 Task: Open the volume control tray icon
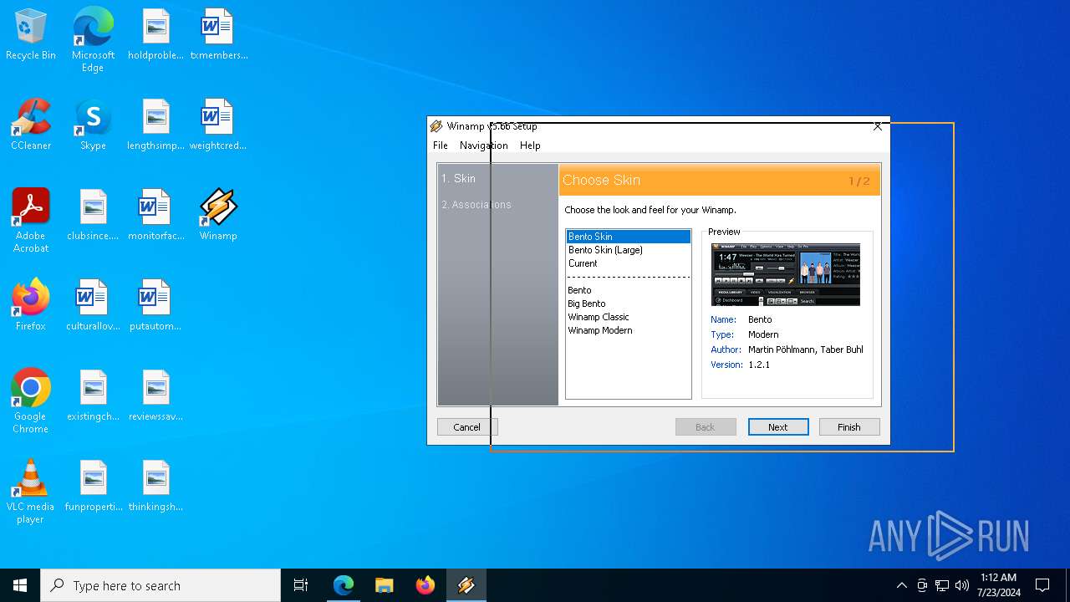tap(962, 585)
